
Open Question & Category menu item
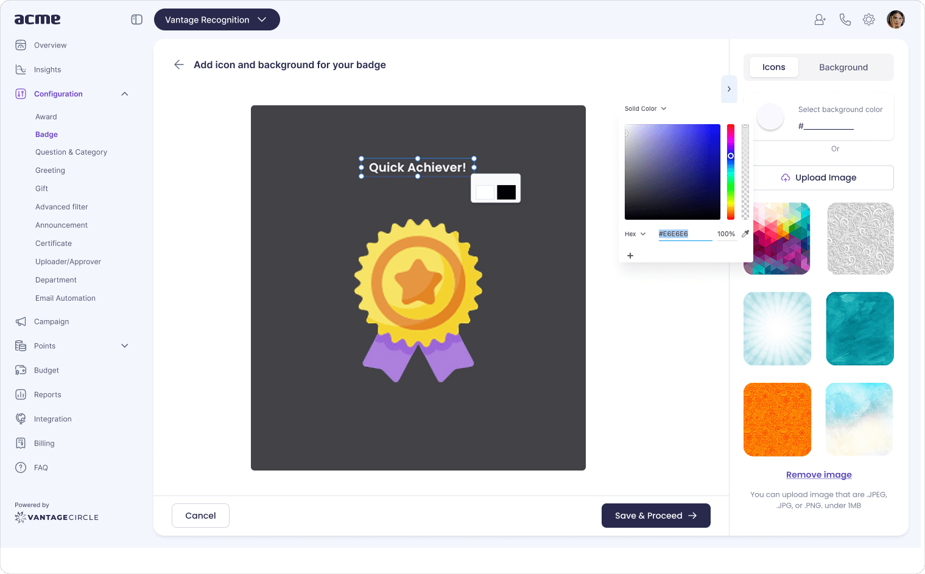pos(71,152)
